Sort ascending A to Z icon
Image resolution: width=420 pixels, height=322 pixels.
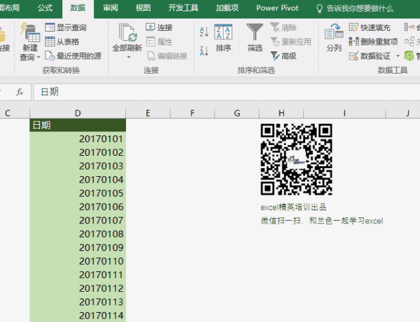click(x=204, y=32)
